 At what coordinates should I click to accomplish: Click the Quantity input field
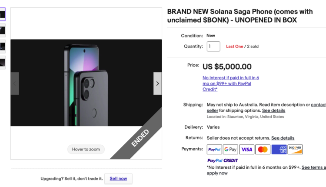pos(213,46)
